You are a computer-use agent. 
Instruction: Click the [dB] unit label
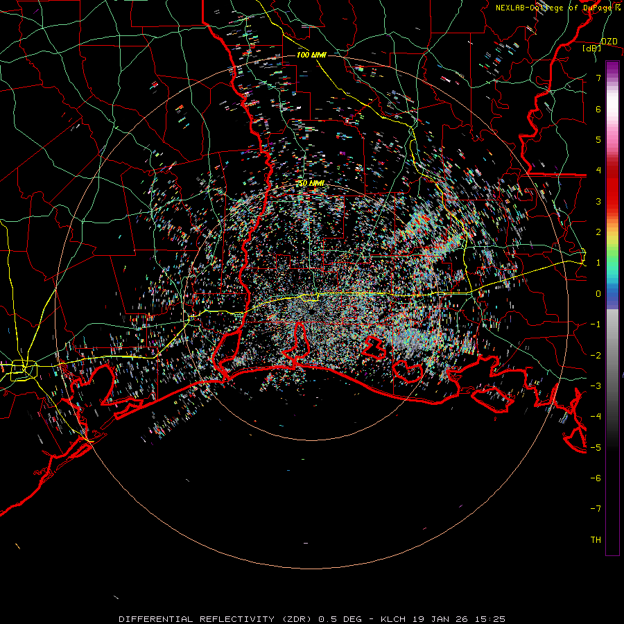(592, 48)
